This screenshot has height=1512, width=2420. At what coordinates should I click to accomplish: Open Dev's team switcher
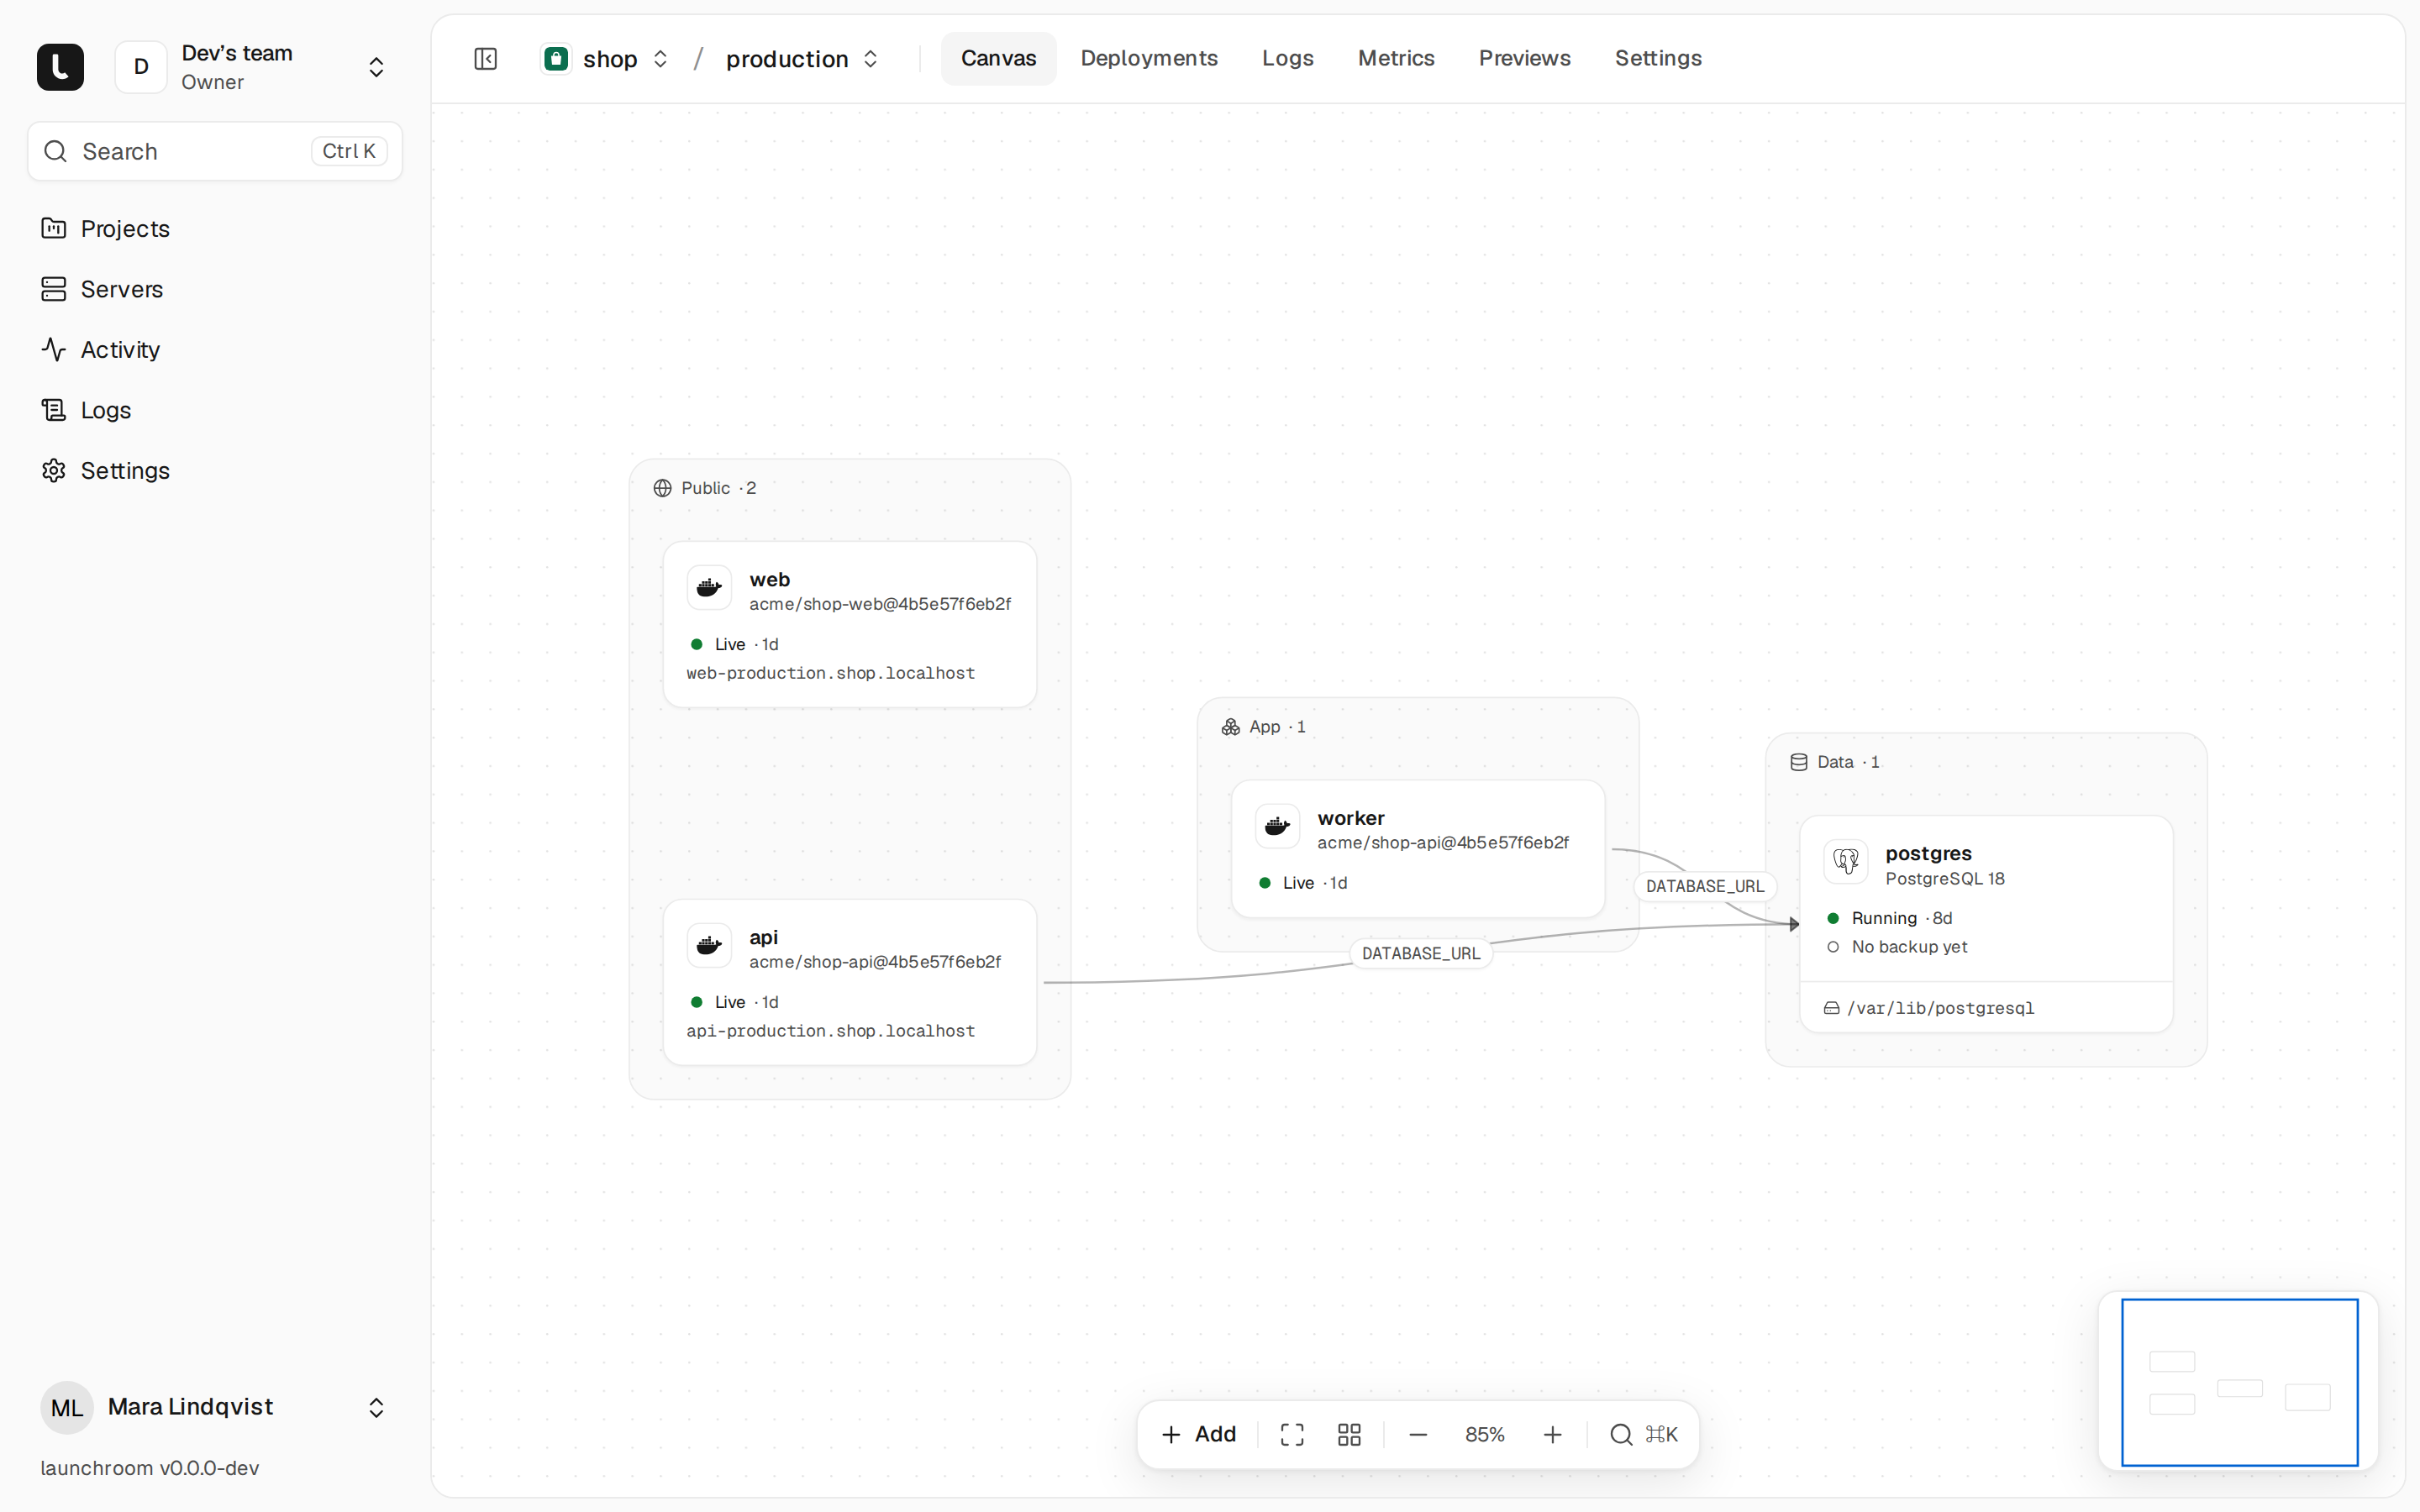pyautogui.click(x=253, y=67)
